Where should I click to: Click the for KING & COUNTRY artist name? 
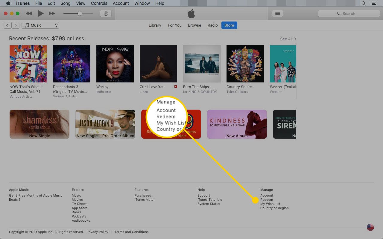click(200, 92)
